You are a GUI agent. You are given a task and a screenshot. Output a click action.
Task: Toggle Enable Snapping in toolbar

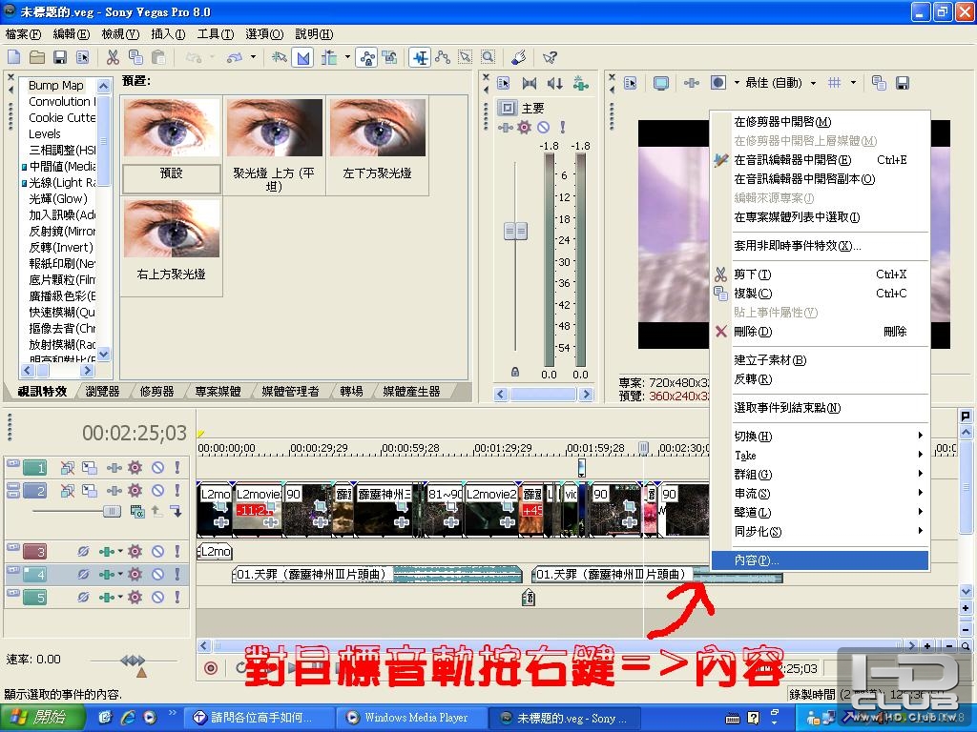click(280, 58)
